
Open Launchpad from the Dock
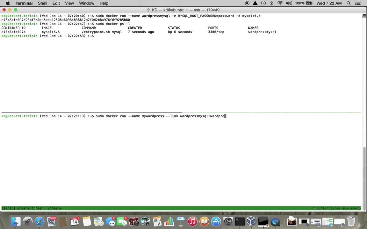tap(28, 221)
